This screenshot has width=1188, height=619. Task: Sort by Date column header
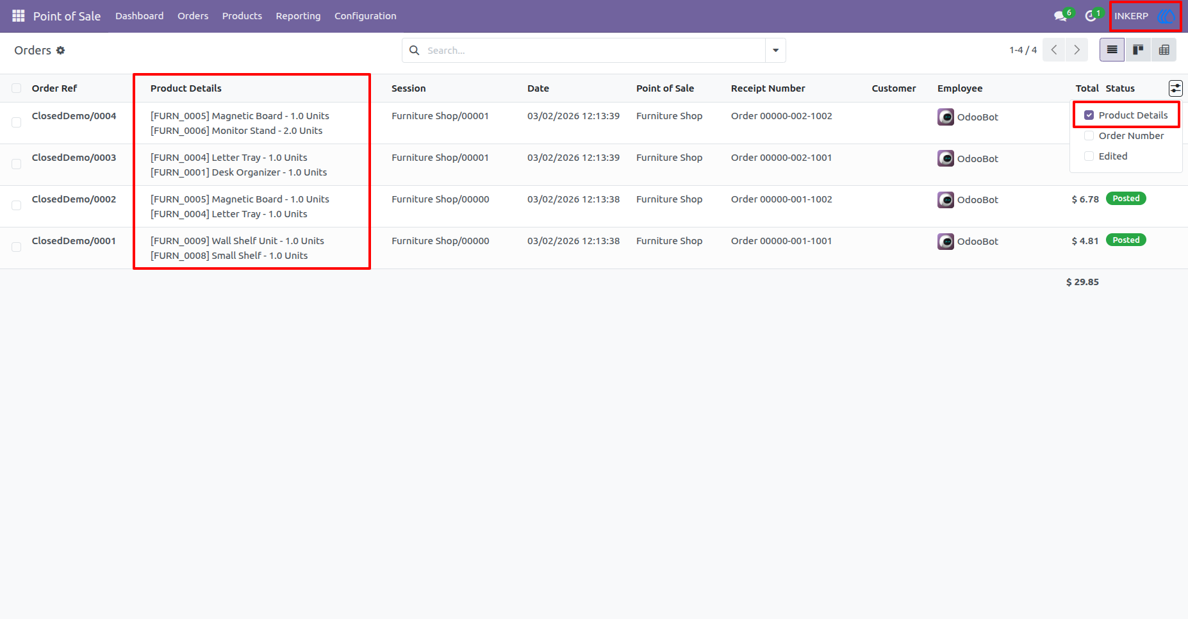538,88
